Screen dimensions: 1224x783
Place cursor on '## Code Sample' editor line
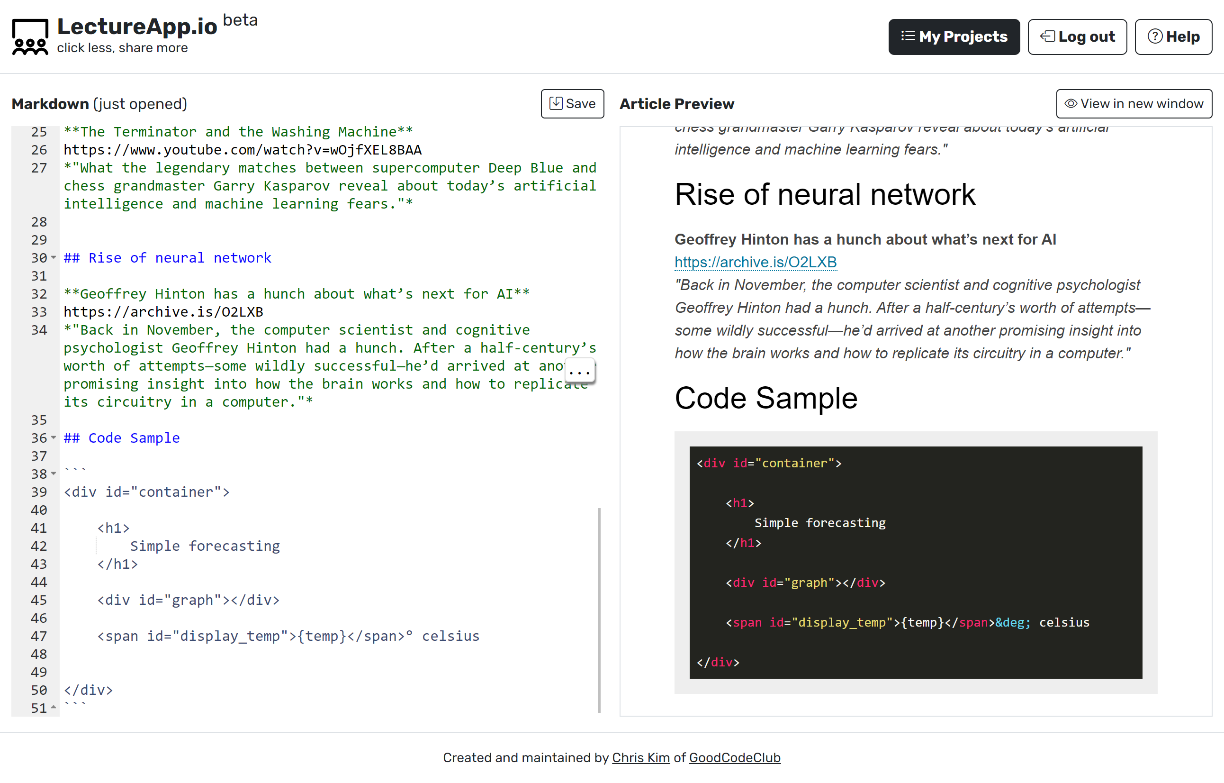121,438
